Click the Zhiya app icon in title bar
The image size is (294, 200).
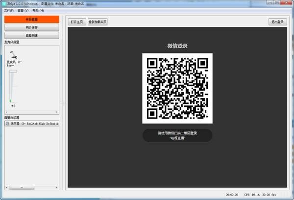[4, 3]
